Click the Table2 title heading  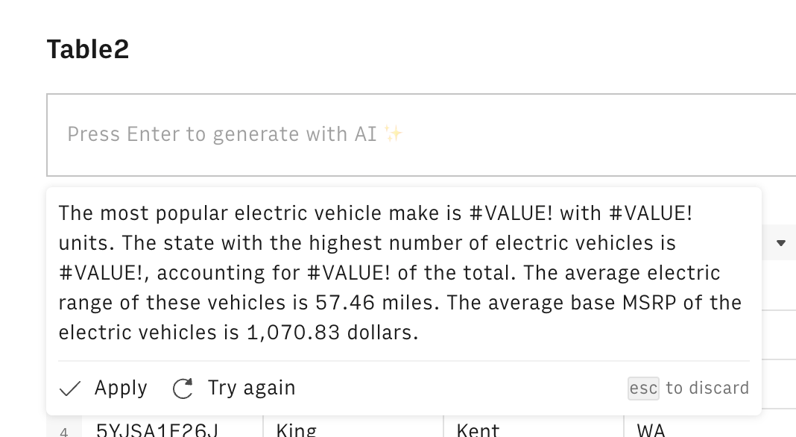coord(88,48)
